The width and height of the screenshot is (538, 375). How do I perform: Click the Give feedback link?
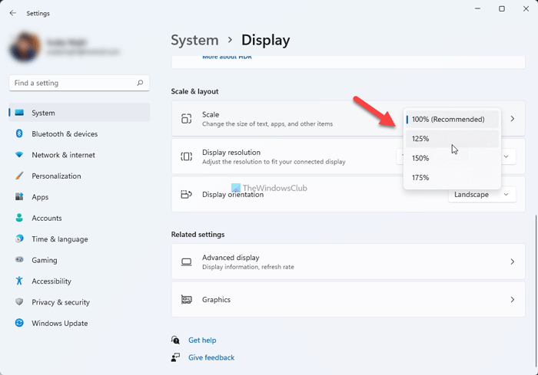(211, 357)
